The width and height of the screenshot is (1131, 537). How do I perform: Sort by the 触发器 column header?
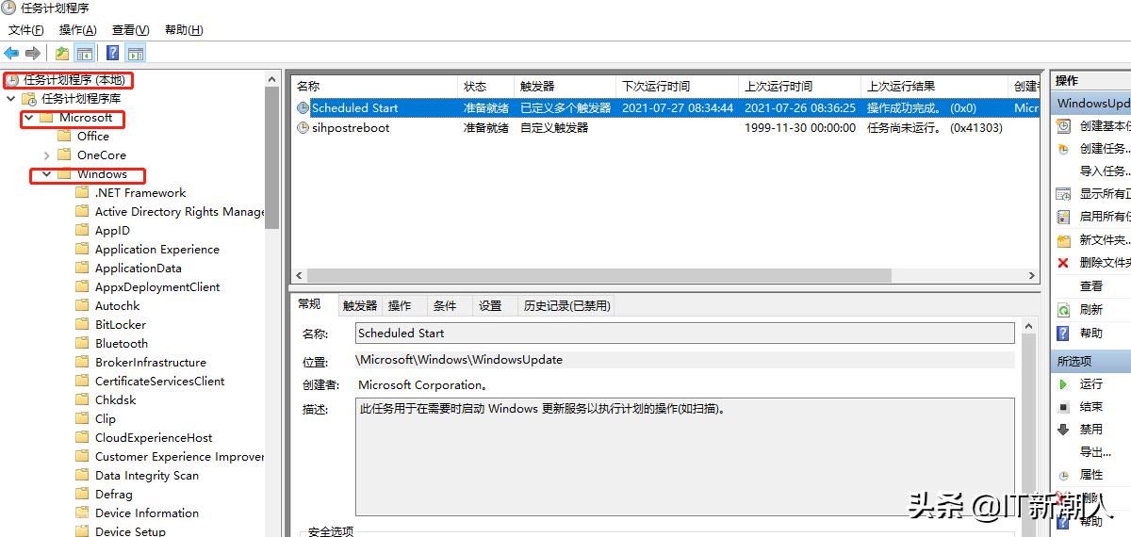point(565,87)
